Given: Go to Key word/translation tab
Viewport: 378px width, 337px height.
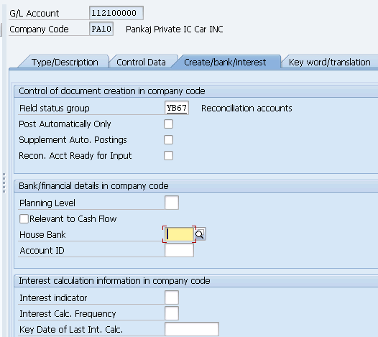Looking at the screenshot, I should 329,63.
